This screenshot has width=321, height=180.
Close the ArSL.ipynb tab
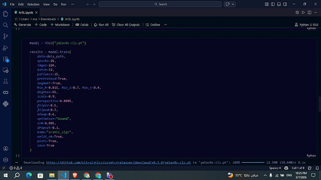[36, 12]
